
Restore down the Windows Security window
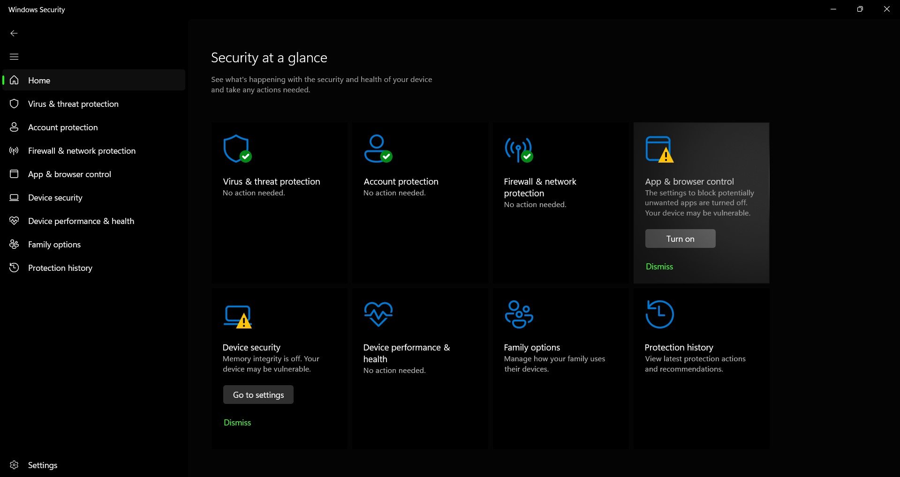click(x=860, y=9)
